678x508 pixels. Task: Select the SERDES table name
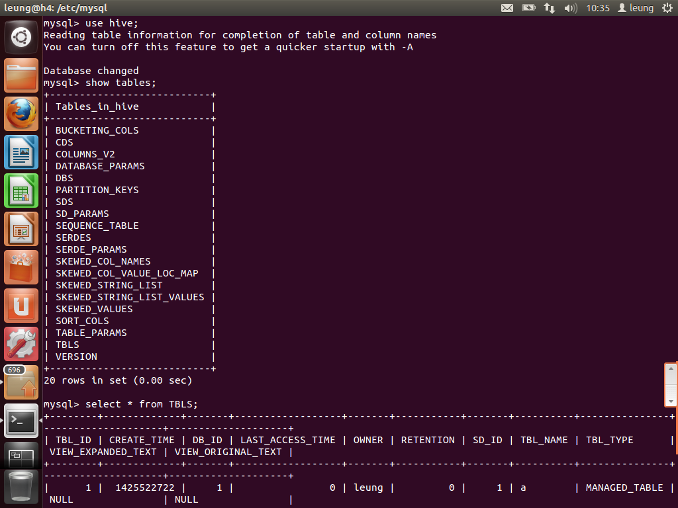coord(73,237)
